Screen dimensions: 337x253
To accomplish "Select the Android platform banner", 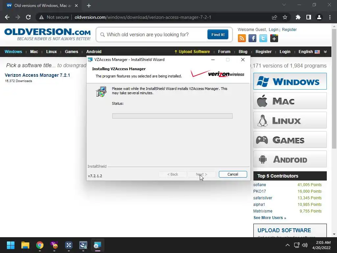I will click(290, 159).
